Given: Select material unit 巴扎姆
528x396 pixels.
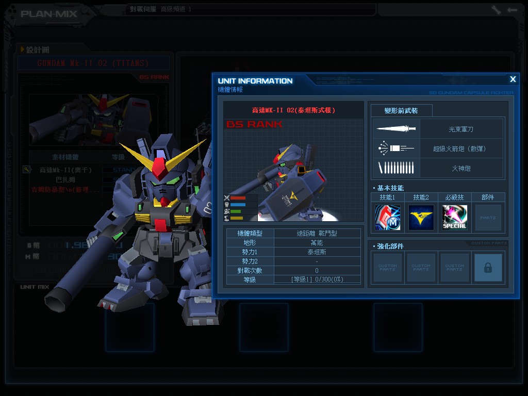Looking at the screenshot, I should (65, 179).
